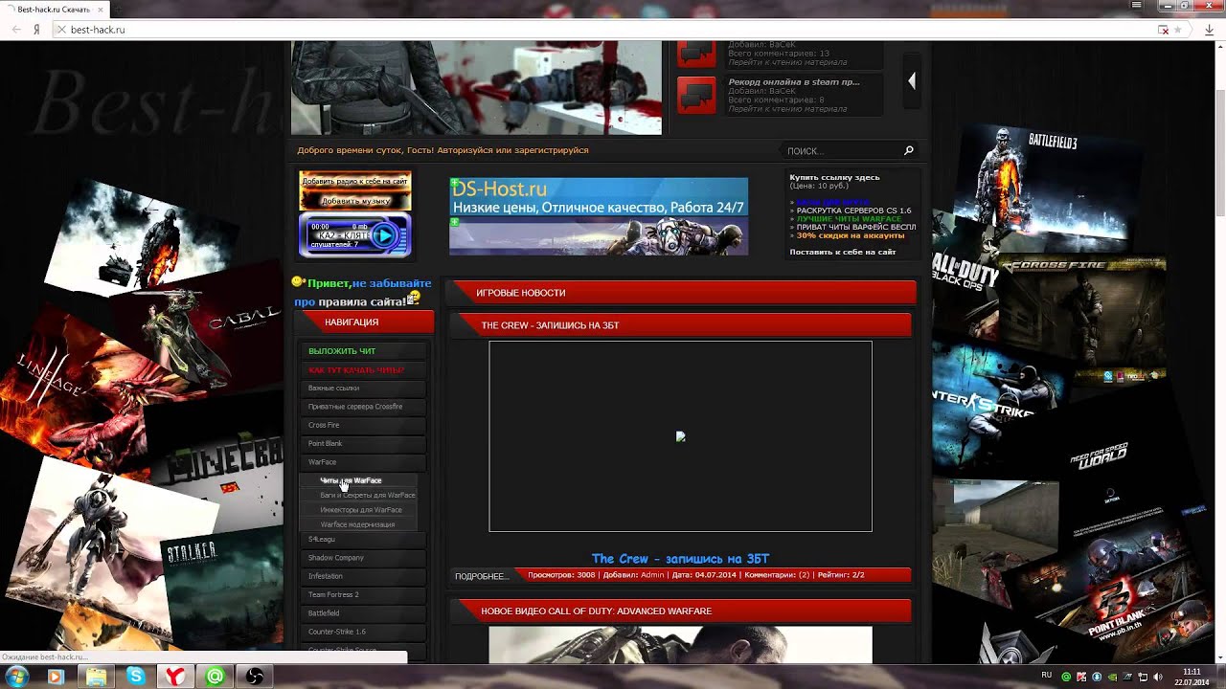Open 'Важные ссылки' navigation item
Viewport: 1226px width, 689px height.
[362, 389]
